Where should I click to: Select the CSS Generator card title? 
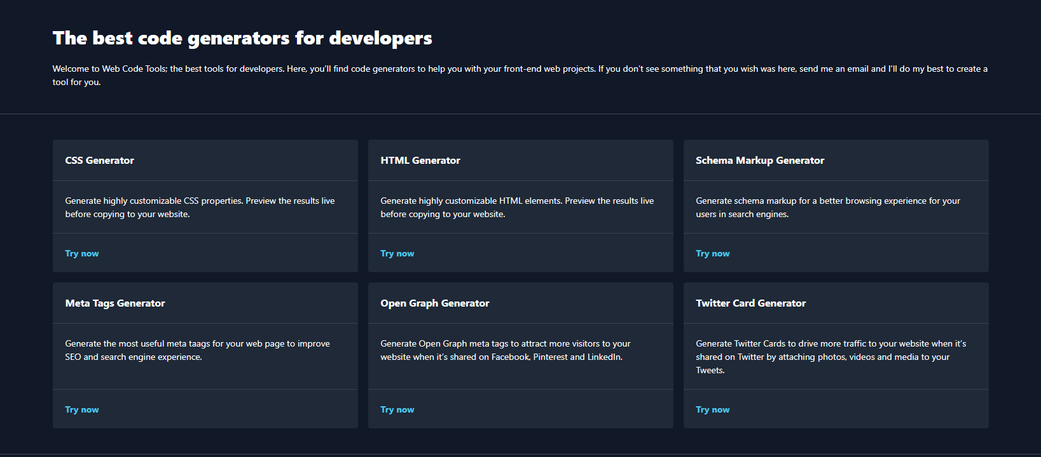click(x=99, y=161)
